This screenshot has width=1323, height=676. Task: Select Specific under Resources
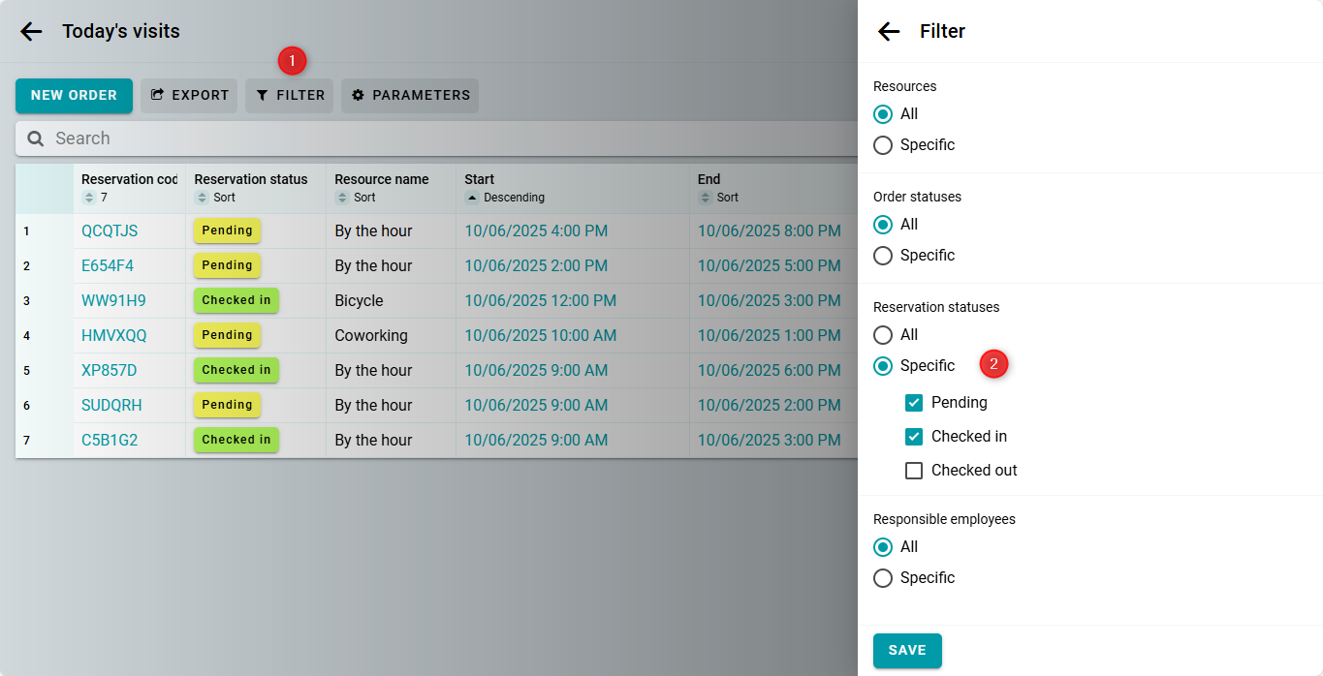[x=883, y=145]
